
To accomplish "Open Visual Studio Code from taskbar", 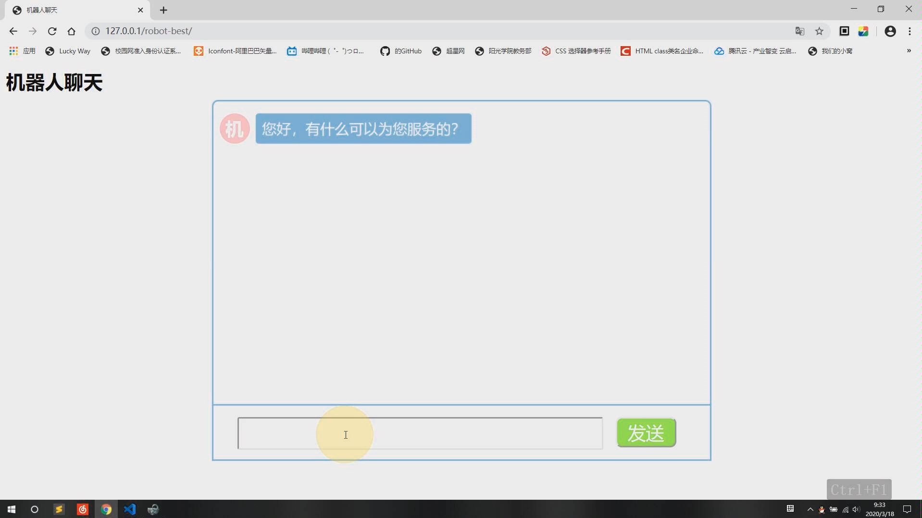I will tap(130, 509).
